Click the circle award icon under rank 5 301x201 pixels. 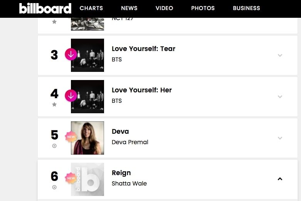point(54,146)
